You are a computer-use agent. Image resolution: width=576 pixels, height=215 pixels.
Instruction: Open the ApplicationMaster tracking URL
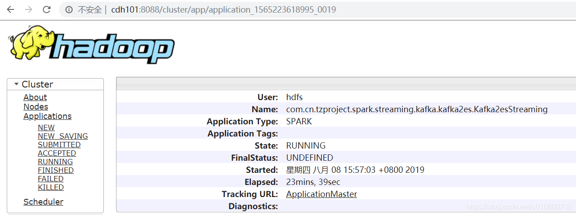321,194
